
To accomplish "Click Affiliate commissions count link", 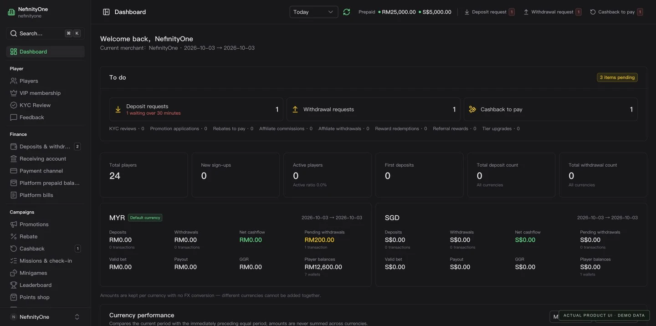I will pyautogui.click(x=286, y=129).
